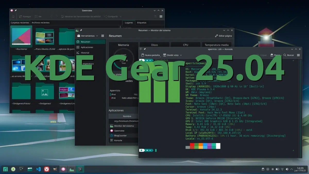Screen dimensions: 309x174
Task: Select Resumen in System Monitor sidebar
Action: click(x=90, y=42)
